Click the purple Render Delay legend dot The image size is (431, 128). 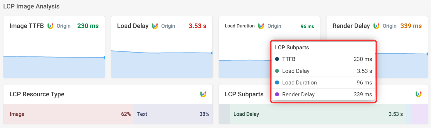pyautogui.click(x=277, y=94)
